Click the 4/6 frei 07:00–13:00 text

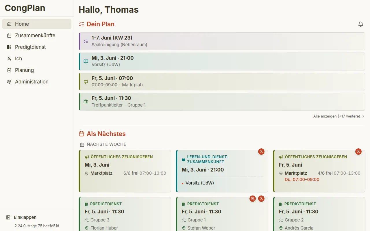339,173
